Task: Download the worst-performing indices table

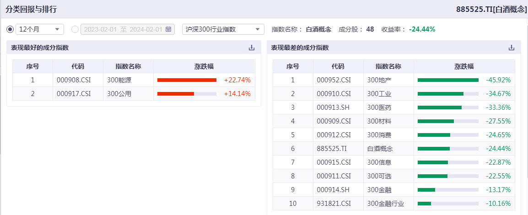Action: (512, 48)
